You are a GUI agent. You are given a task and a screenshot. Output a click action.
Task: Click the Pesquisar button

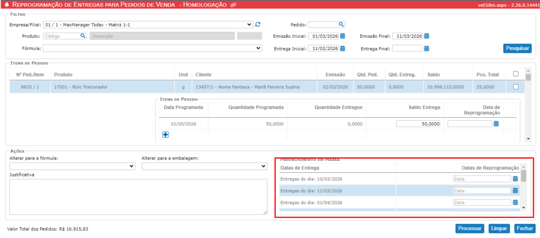tap(517, 48)
